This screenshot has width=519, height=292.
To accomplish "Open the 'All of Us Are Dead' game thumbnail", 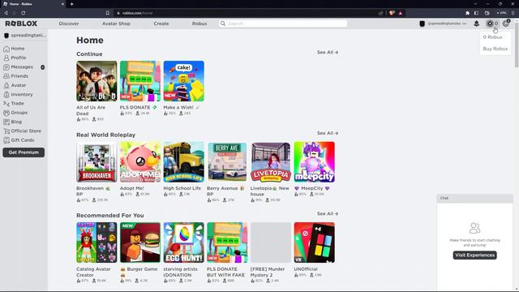I will (97, 81).
